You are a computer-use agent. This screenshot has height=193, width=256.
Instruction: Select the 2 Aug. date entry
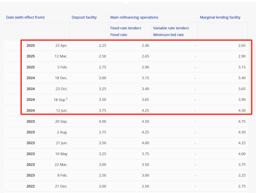[x=61, y=132]
